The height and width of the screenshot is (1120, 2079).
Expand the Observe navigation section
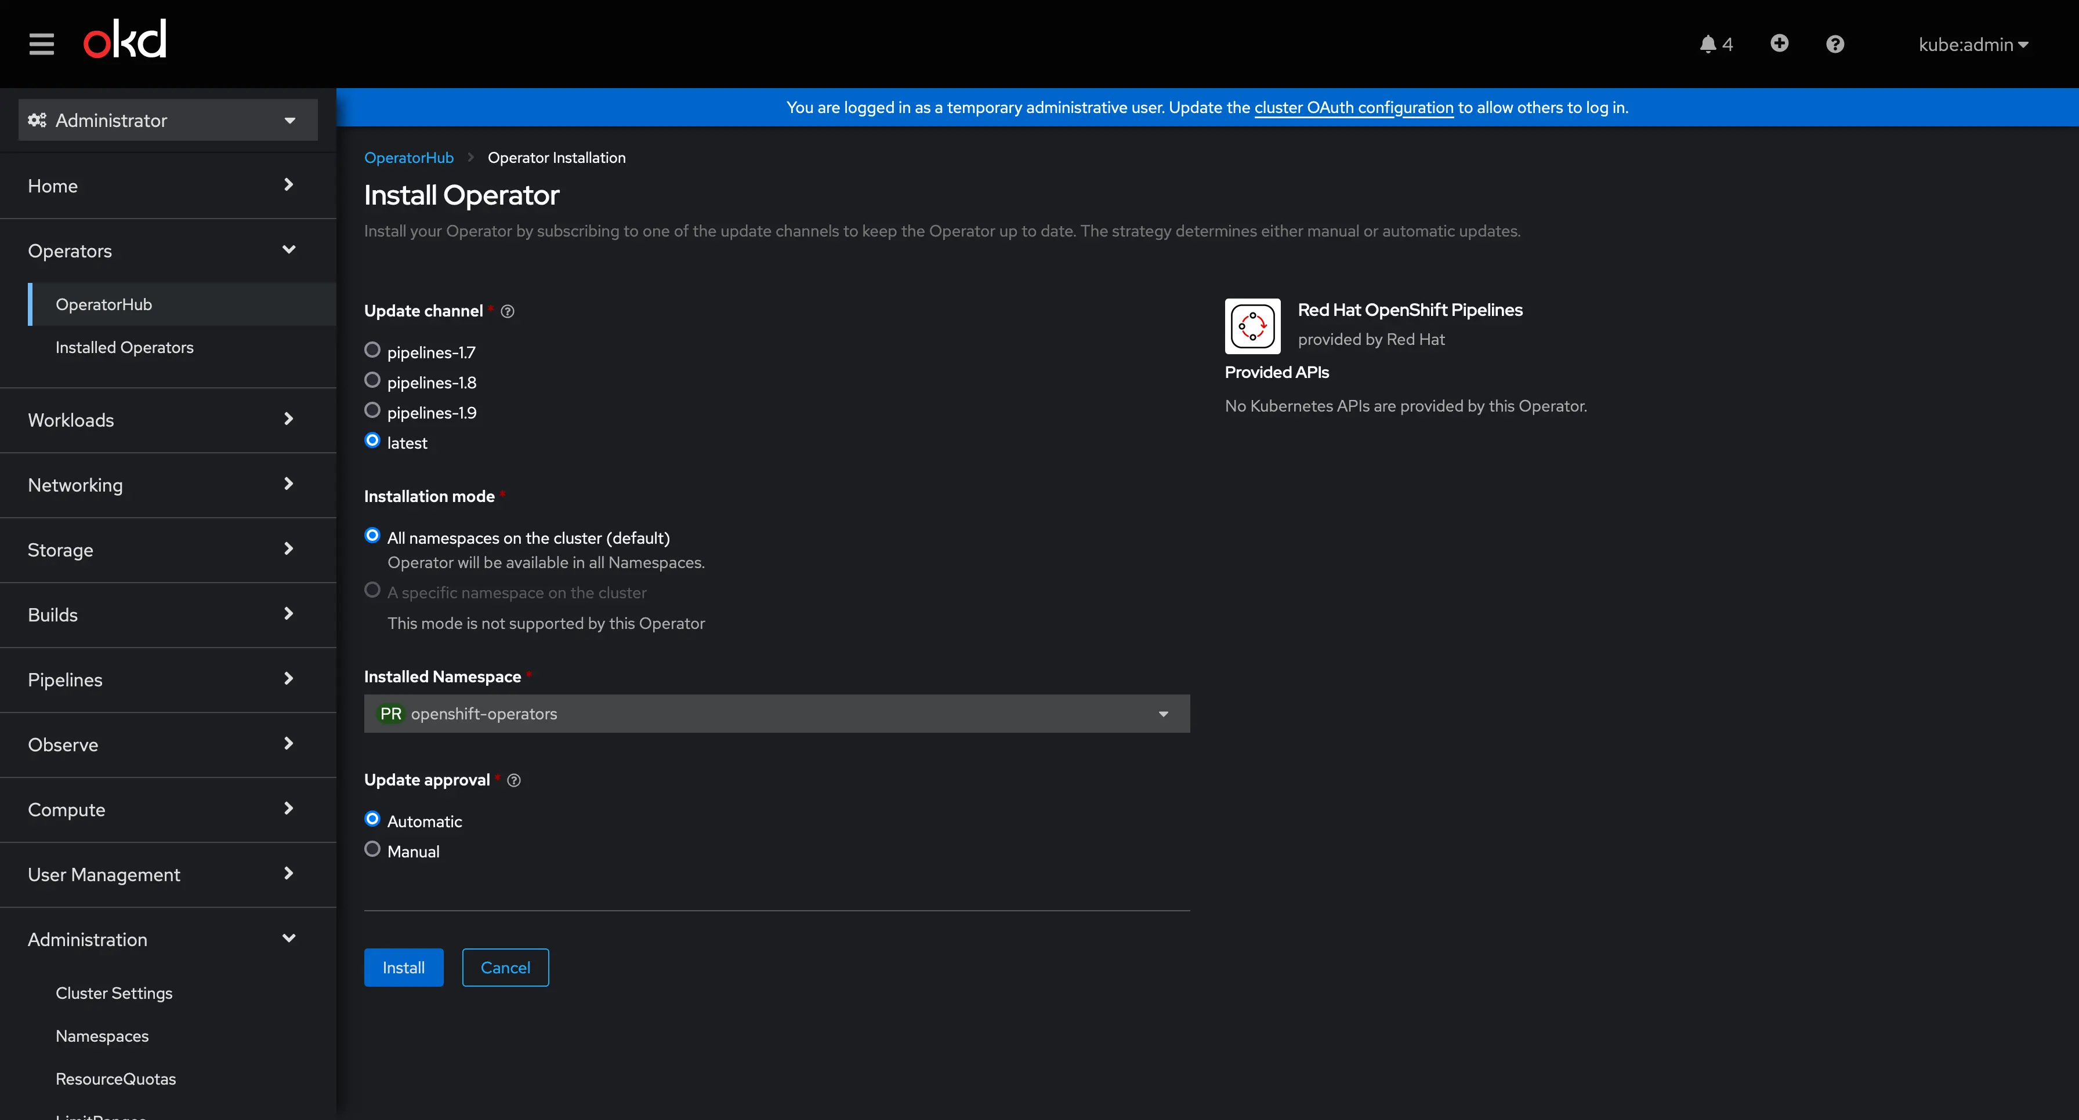(168, 744)
